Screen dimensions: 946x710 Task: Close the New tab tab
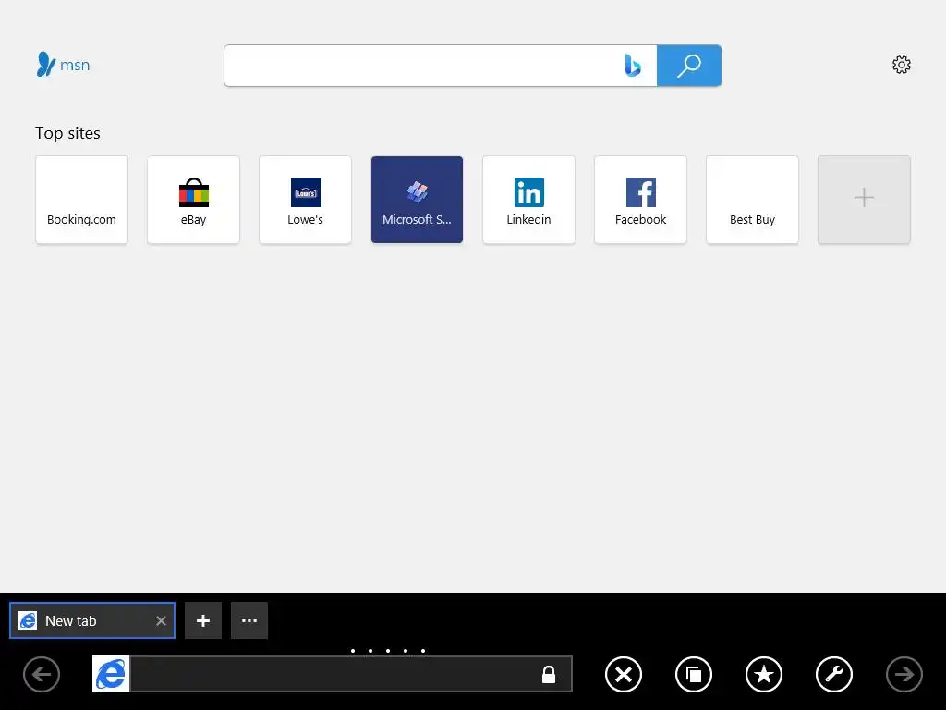pos(161,620)
